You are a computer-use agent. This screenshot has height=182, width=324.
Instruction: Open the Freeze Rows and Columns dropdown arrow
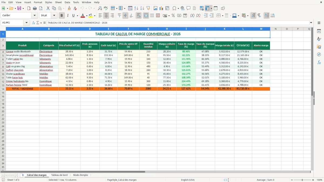tap(211, 8)
